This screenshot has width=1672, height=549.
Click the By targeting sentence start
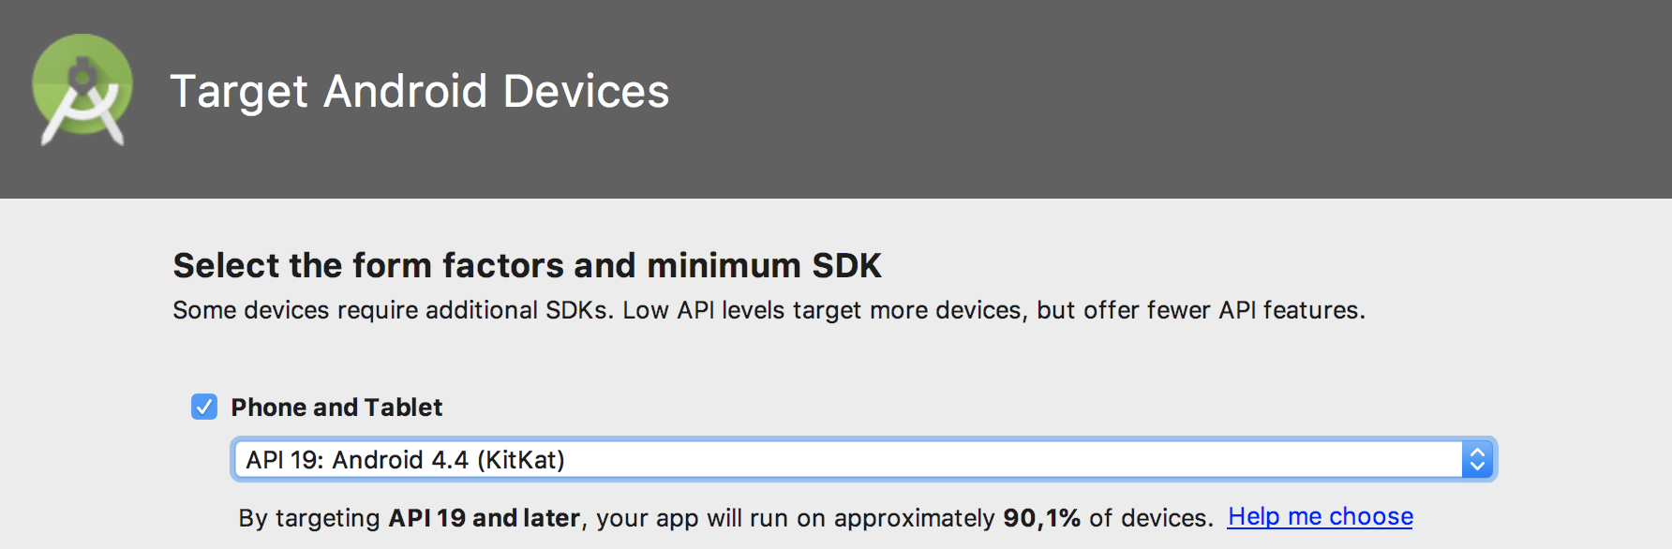coord(309,518)
